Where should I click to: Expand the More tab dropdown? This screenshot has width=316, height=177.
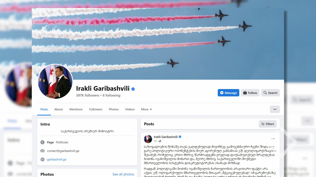click(146, 109)
